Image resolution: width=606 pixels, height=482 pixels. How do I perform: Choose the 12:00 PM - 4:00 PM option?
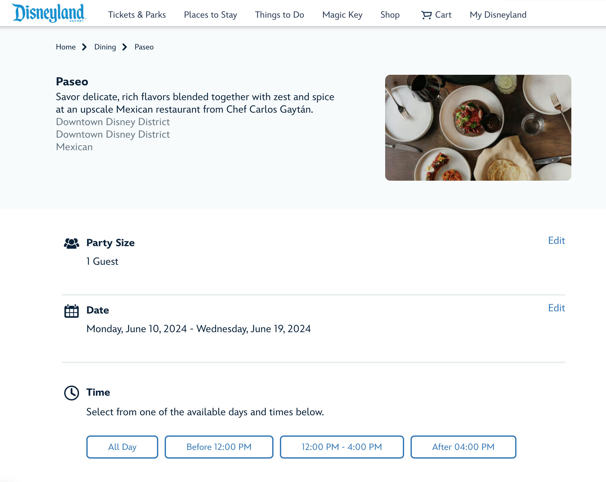(342, 447)
